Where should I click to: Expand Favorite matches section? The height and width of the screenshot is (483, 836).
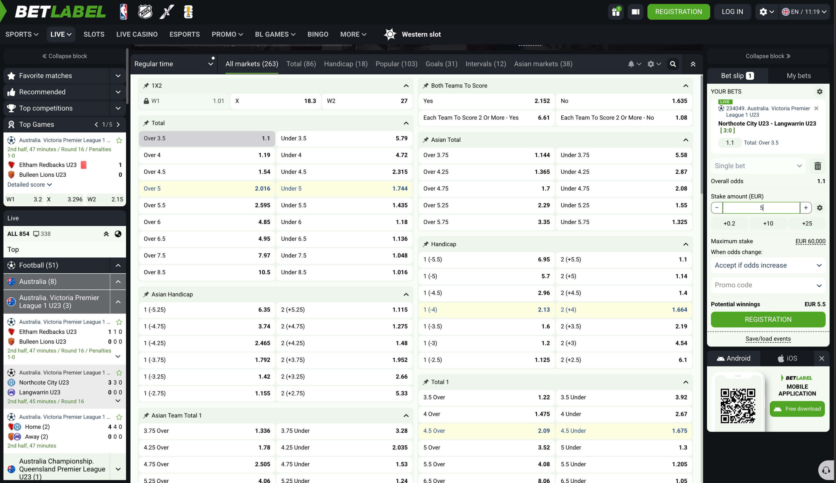click(118, 76)
